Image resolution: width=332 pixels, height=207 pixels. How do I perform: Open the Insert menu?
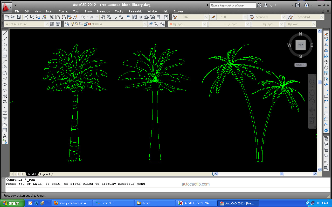click(x=50, y=11)
